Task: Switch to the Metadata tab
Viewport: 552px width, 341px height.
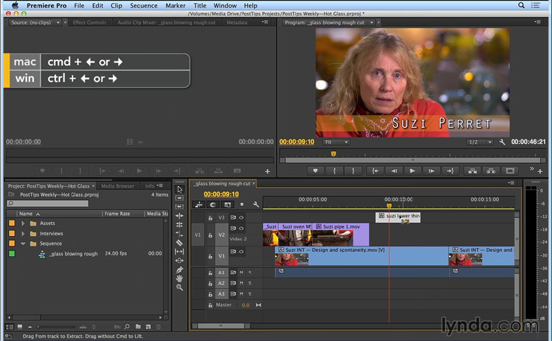Action: click(237, 22)
